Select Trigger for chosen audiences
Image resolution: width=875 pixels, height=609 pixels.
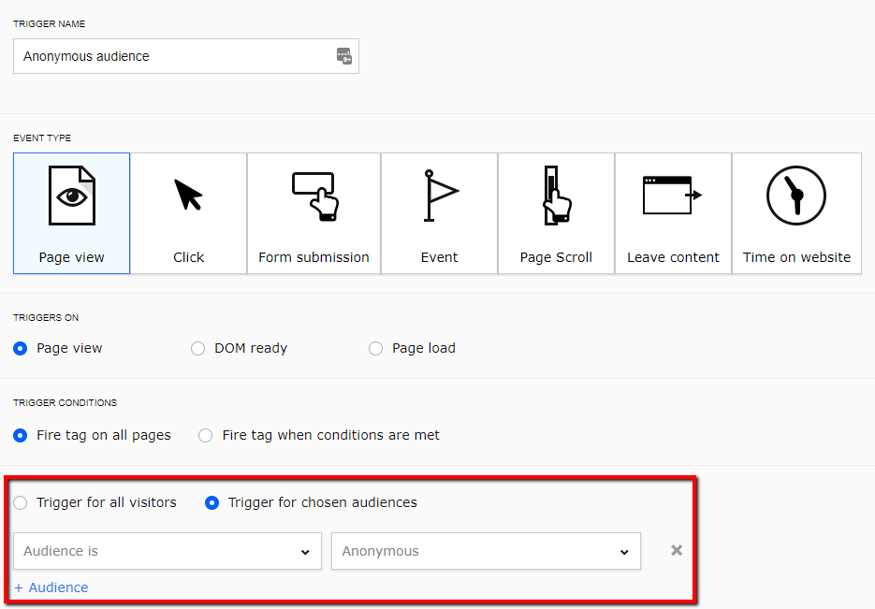211,502
